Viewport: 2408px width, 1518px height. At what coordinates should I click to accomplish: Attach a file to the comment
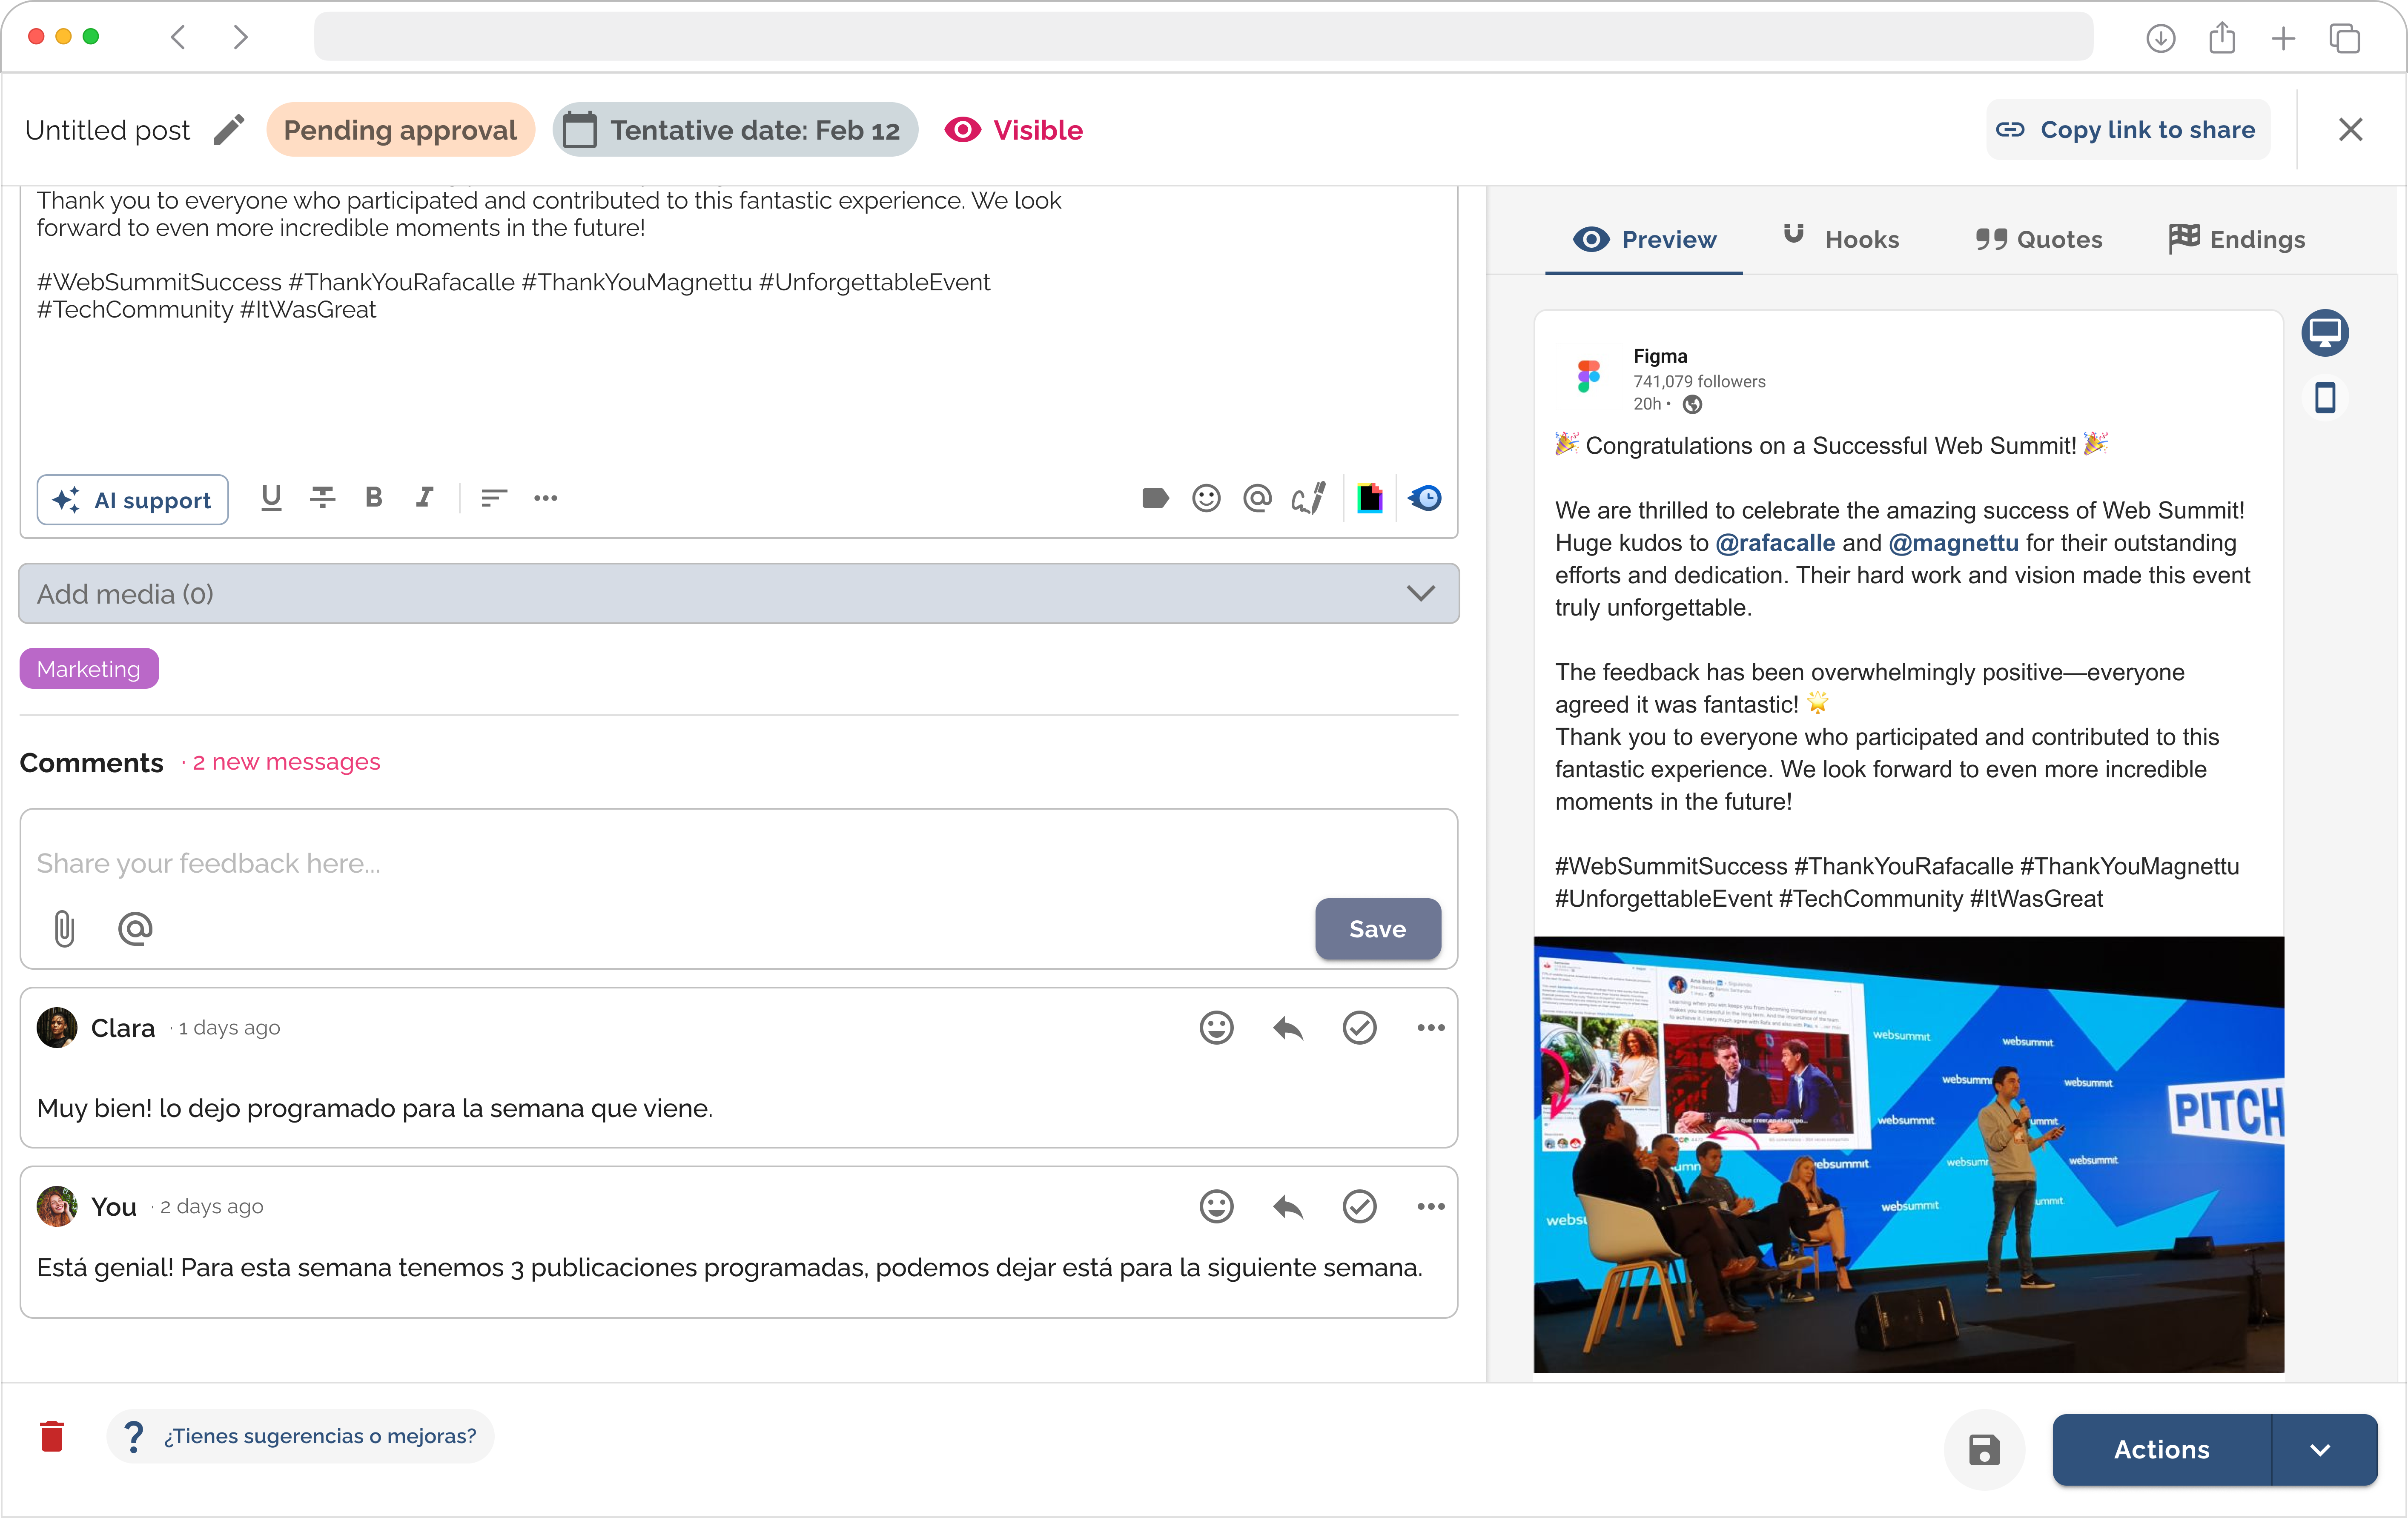click(64, 929)
